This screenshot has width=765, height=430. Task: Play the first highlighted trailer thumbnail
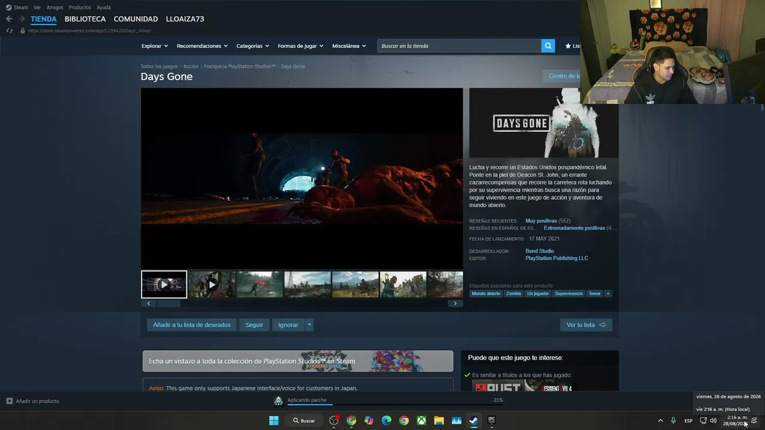[x=164, y=284]
